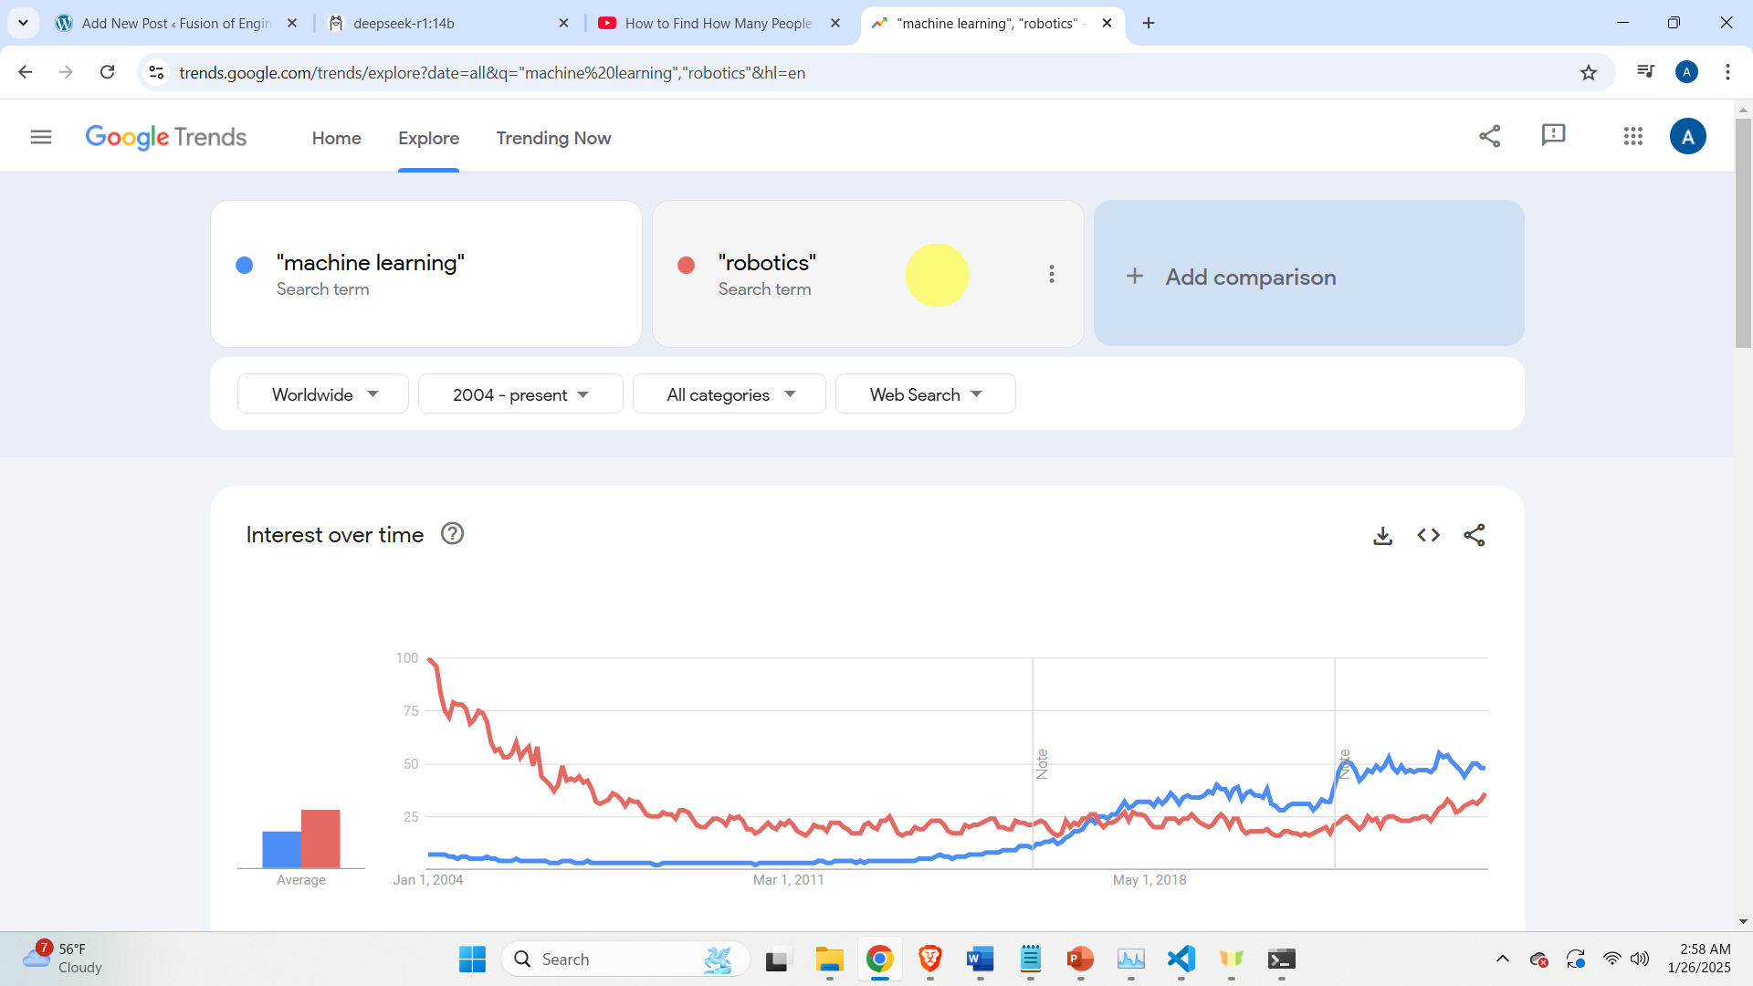Click Add comparison
1753x986 pixels.
tap(1308, 274)
